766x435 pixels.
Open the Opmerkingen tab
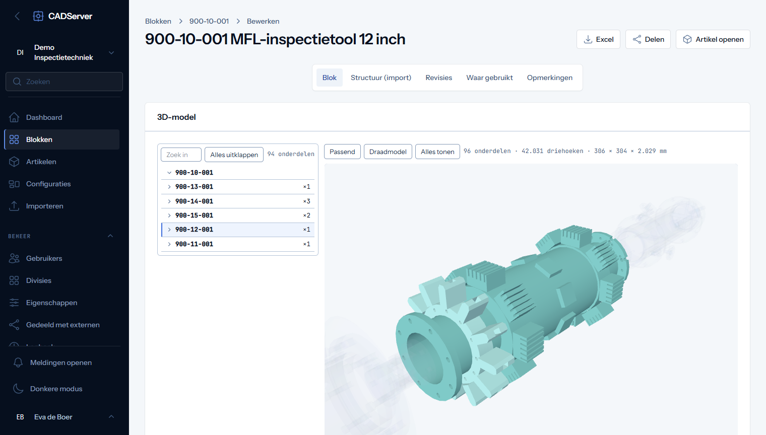[550, 78]
